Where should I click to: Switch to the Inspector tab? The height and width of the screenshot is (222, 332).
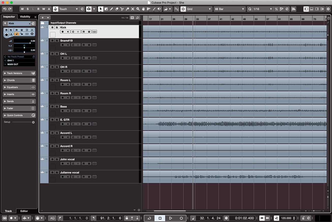9,17
